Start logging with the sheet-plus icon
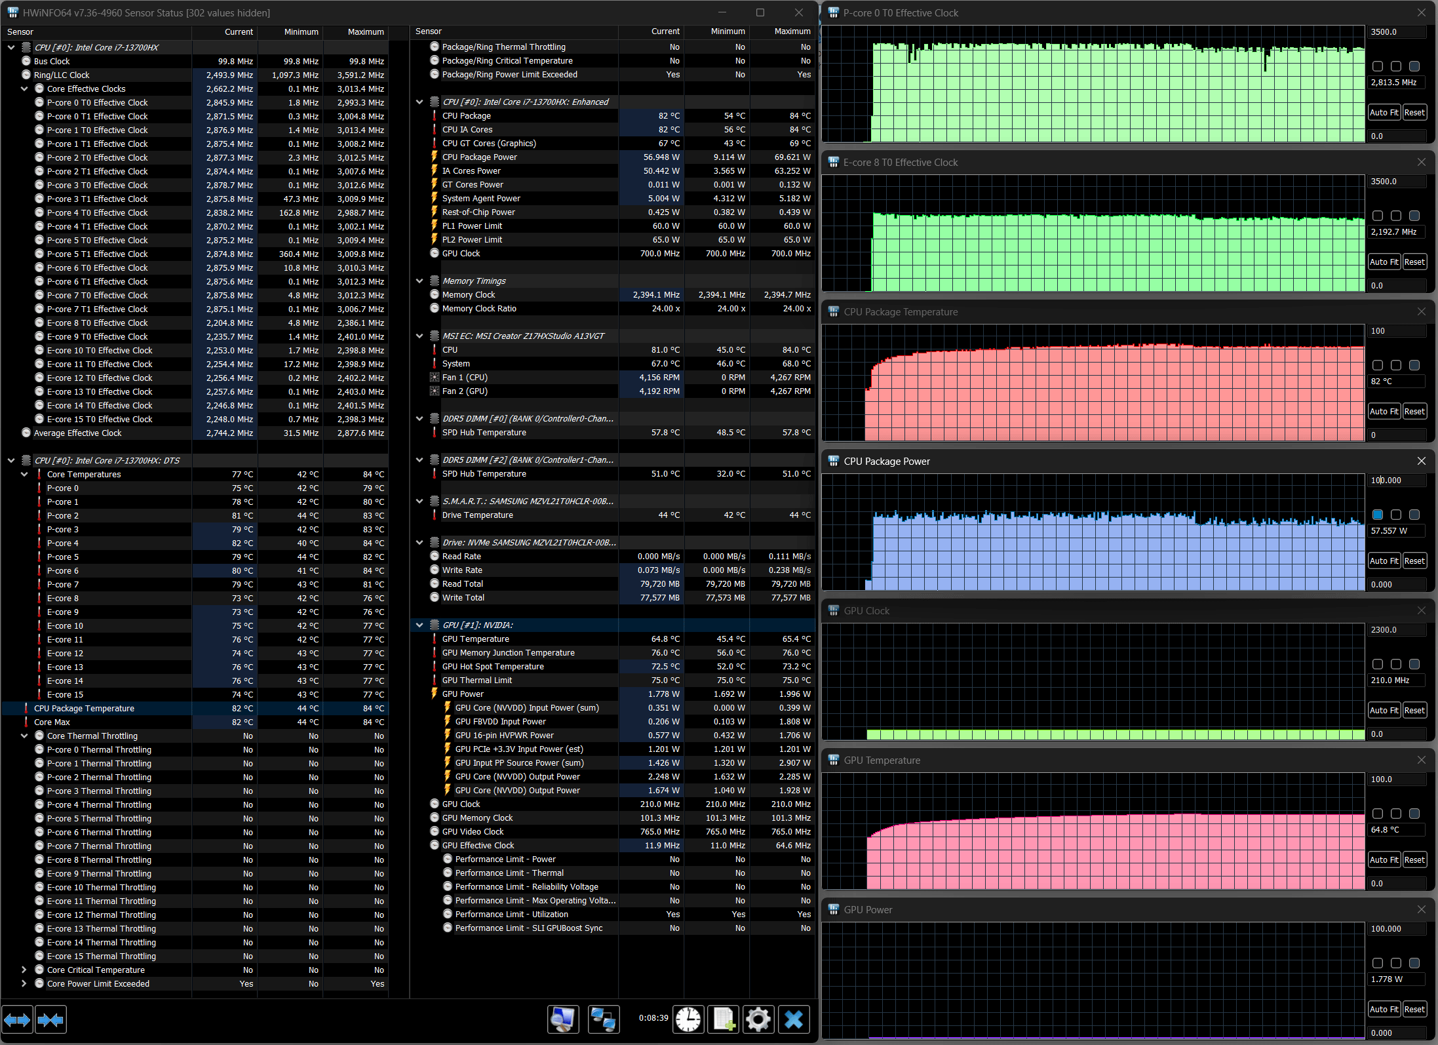The image size is (1438, 1045). 724,1019
